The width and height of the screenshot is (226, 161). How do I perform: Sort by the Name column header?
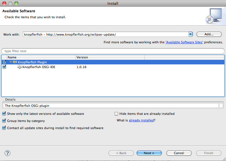point(41,57)
